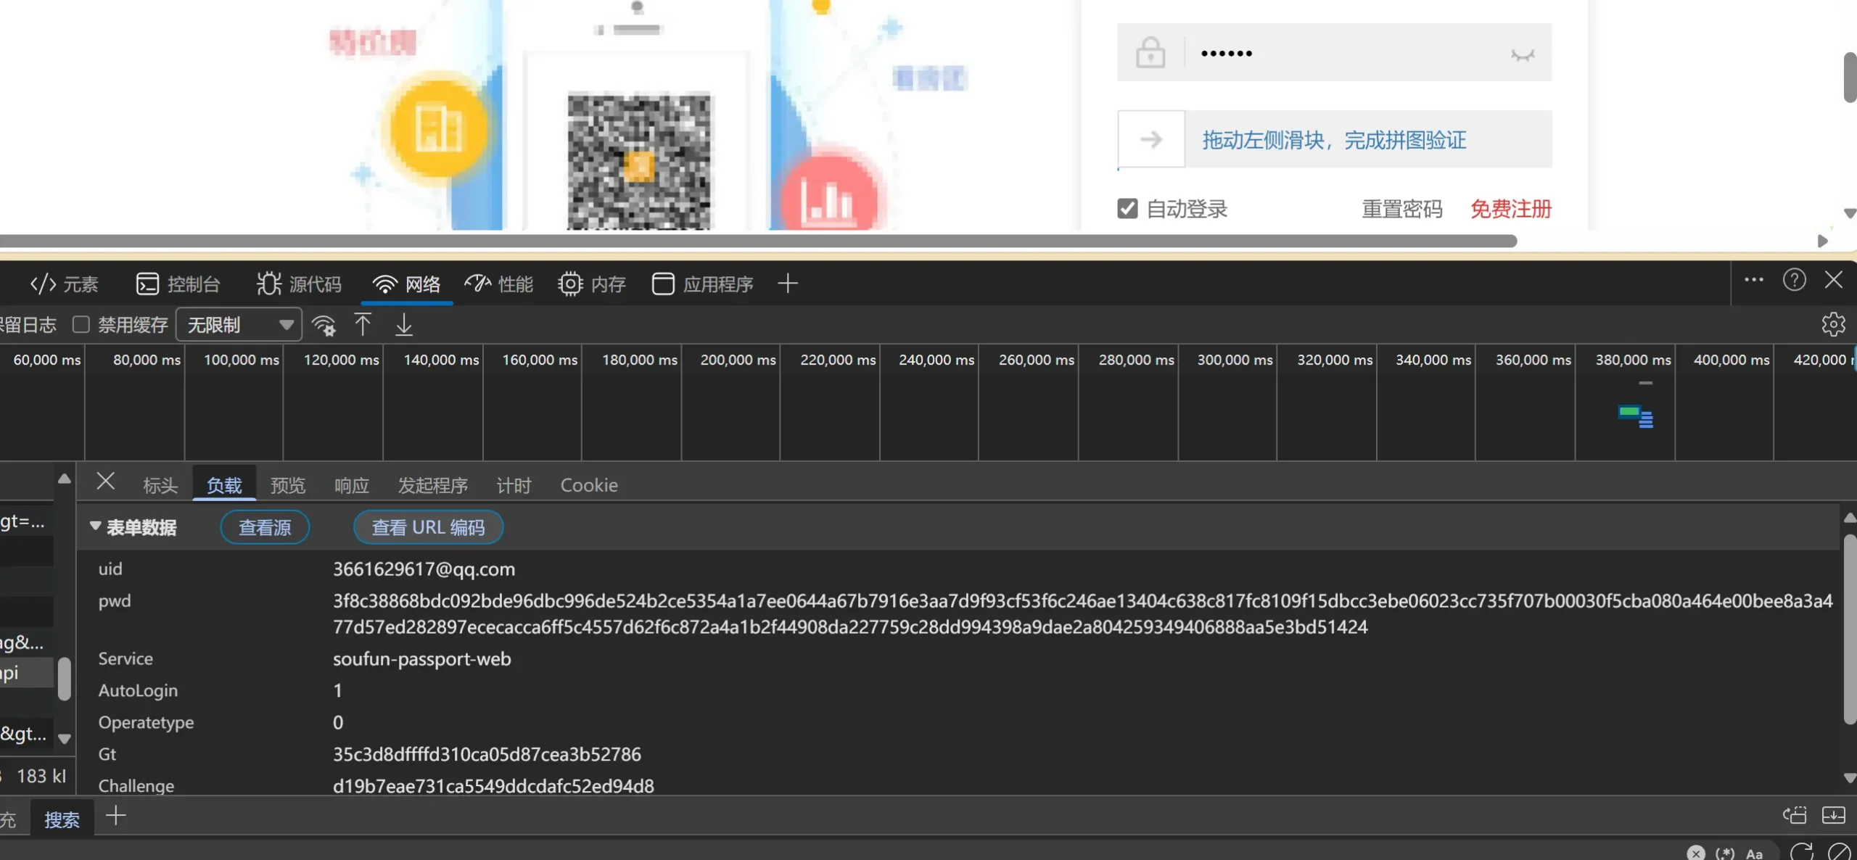Export HAR file using the download arrow icon
1857x860 pixels.
pos(403,324)
